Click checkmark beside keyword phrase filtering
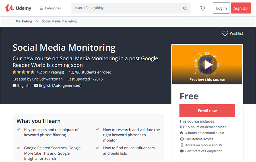Screen dimensions: 256x162 18,130
